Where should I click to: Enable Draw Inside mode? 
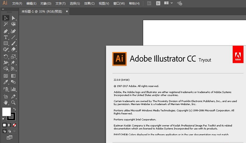(14, 131)
